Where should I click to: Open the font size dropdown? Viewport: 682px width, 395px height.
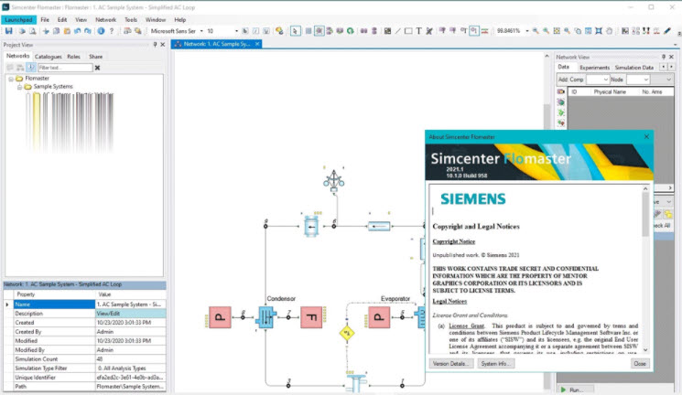coord(236,31)
